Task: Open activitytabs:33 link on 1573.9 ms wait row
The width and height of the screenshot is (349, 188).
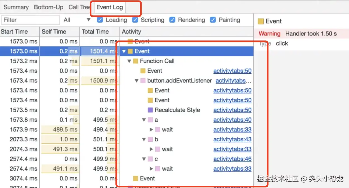Action: [x=232, y=129]
